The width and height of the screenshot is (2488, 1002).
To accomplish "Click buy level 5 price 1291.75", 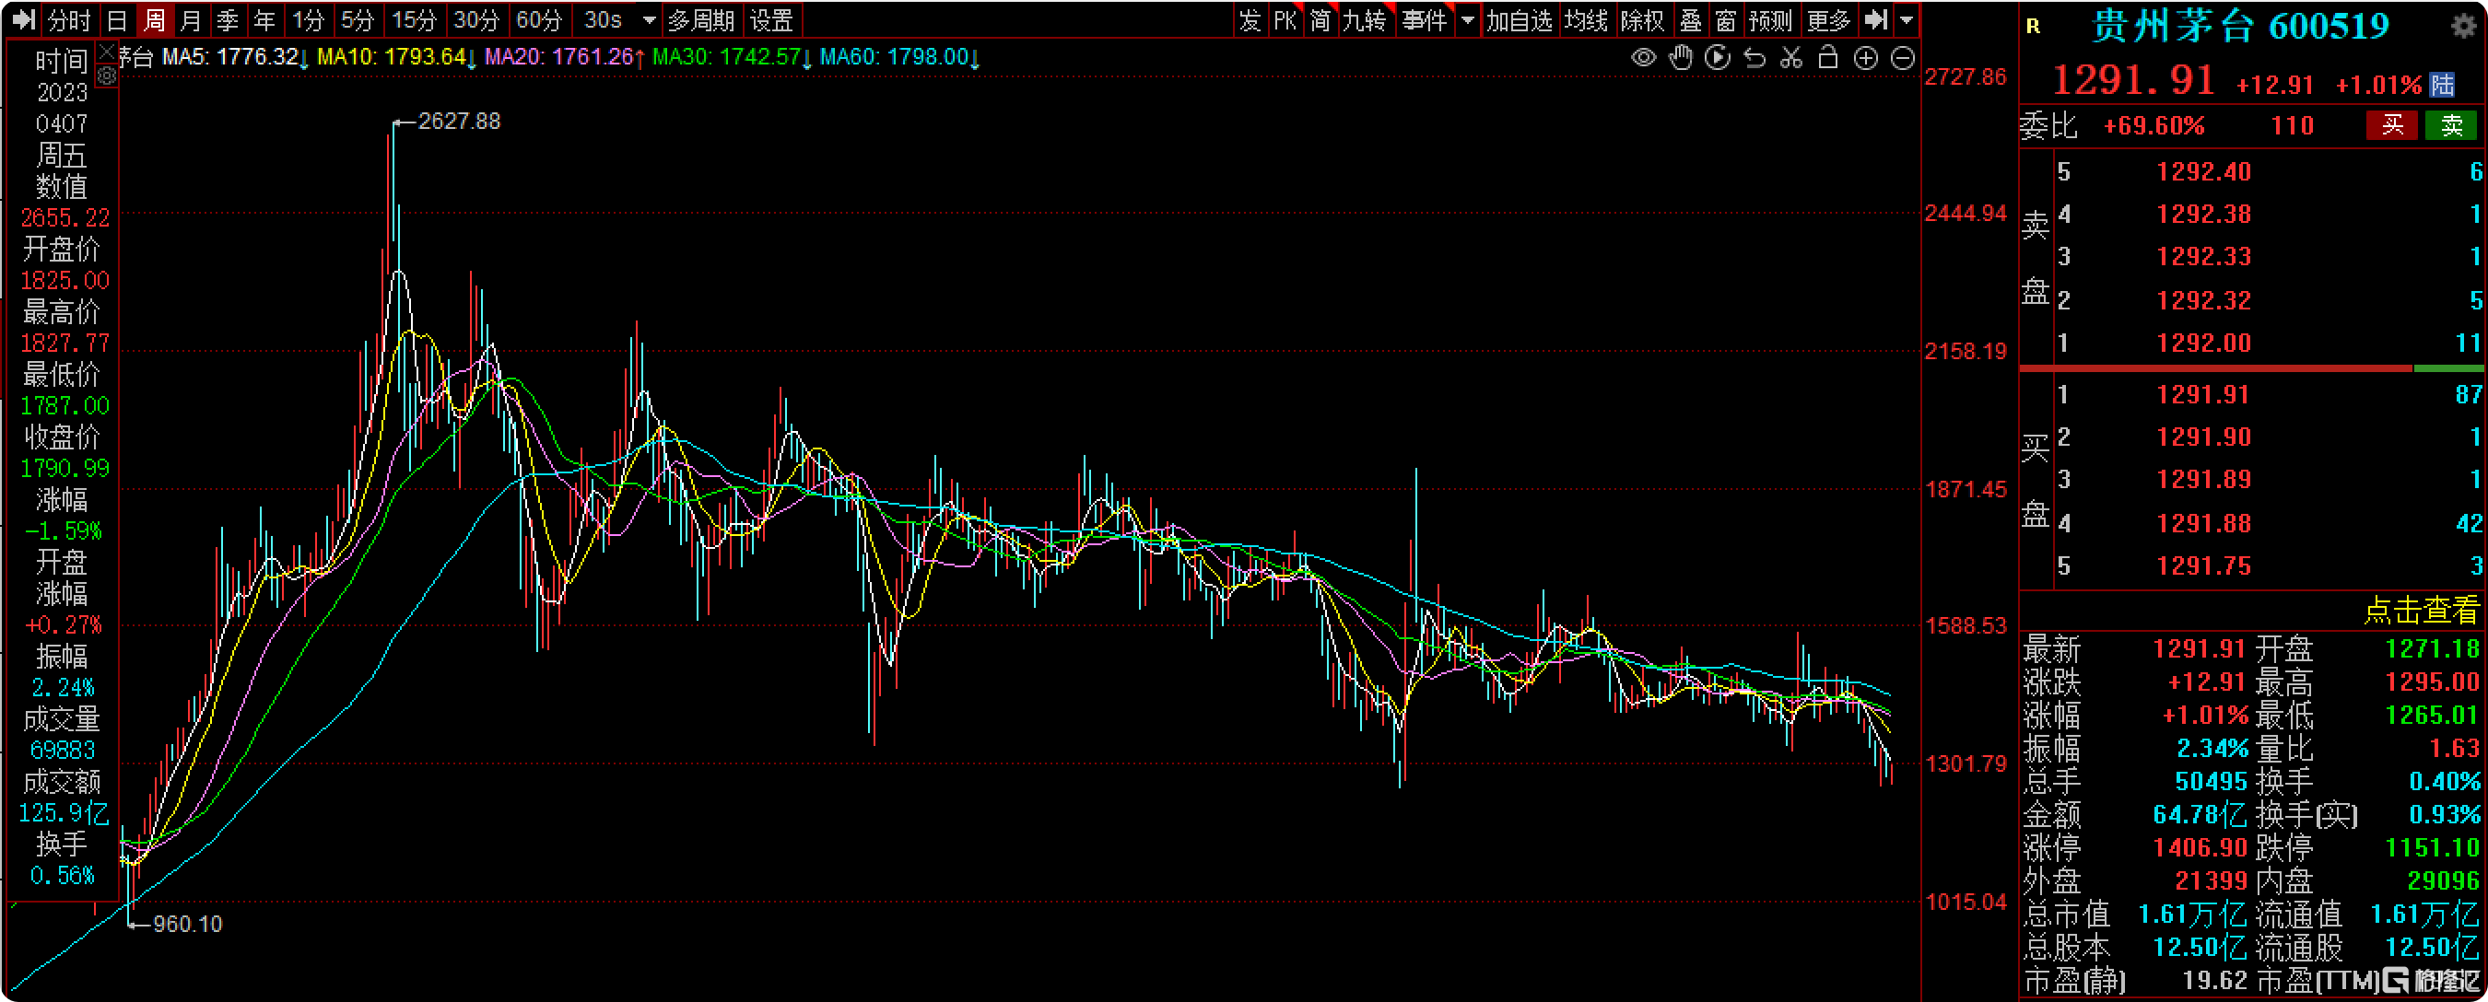I will click(x=2203, y=565).
